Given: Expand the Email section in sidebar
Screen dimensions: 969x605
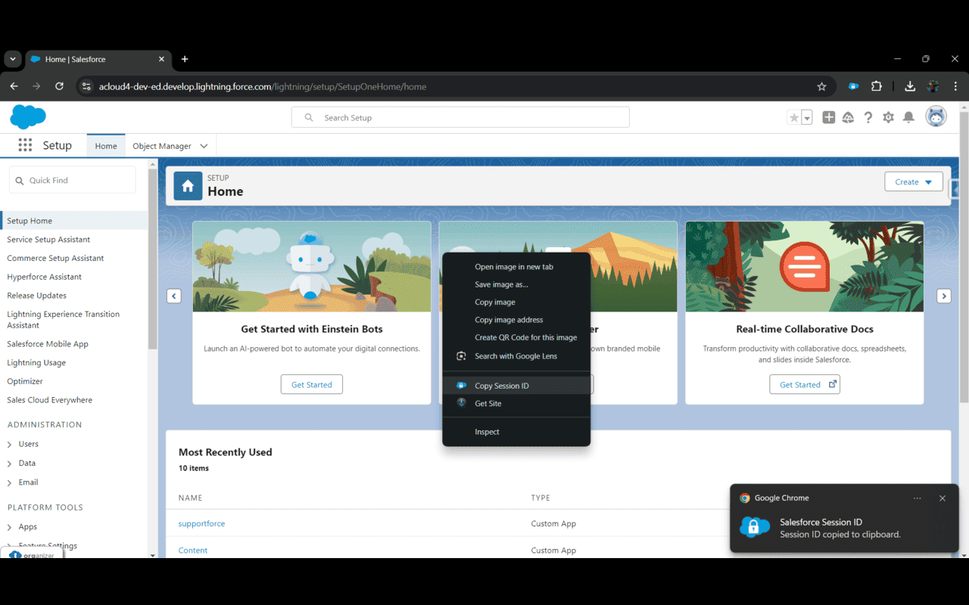Looking at the screenshot, I should tap(10, 482).
